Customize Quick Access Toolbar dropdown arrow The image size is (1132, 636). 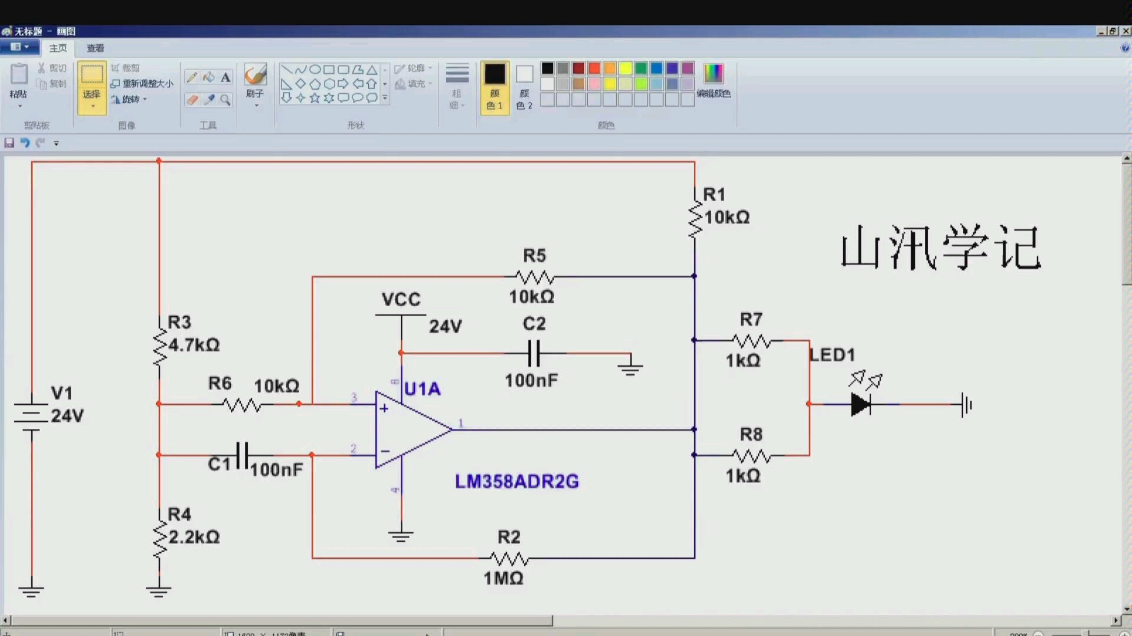pyautogui.click(x=57, y=143)
